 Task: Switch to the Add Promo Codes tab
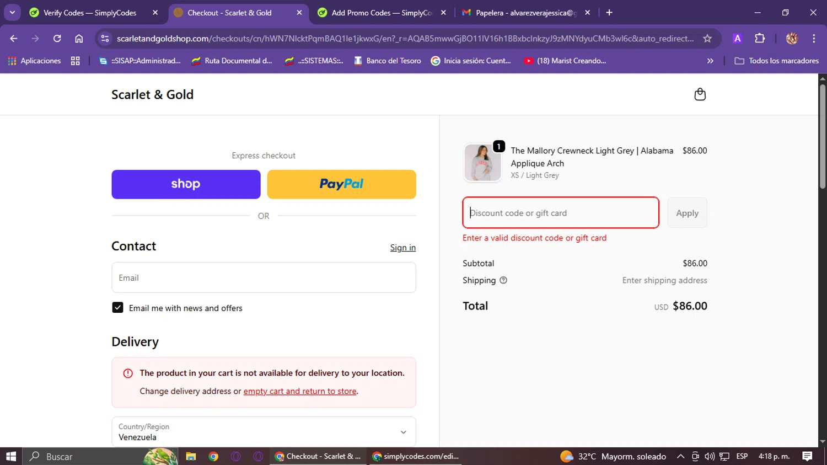pyautogui.click(x=382, y=13)
